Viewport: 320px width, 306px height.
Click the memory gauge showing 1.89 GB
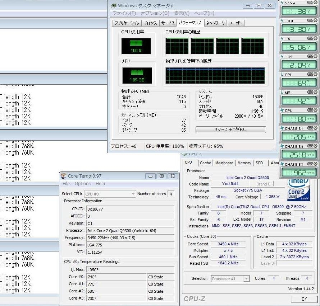click(137, 76)
